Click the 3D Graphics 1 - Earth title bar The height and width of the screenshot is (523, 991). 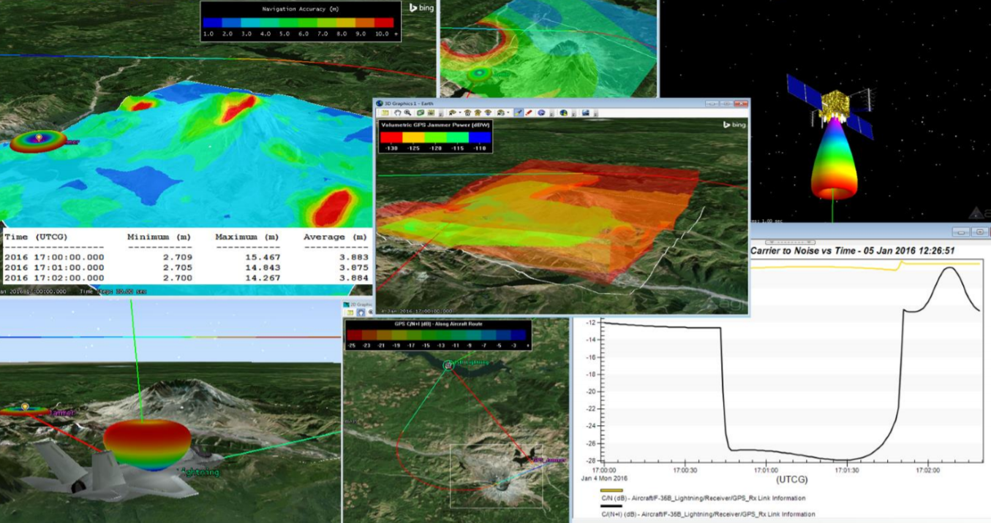pyautogui.click(x=561, y=103)
